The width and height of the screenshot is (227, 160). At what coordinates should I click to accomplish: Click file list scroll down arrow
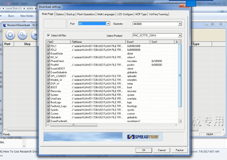(180, 121)
